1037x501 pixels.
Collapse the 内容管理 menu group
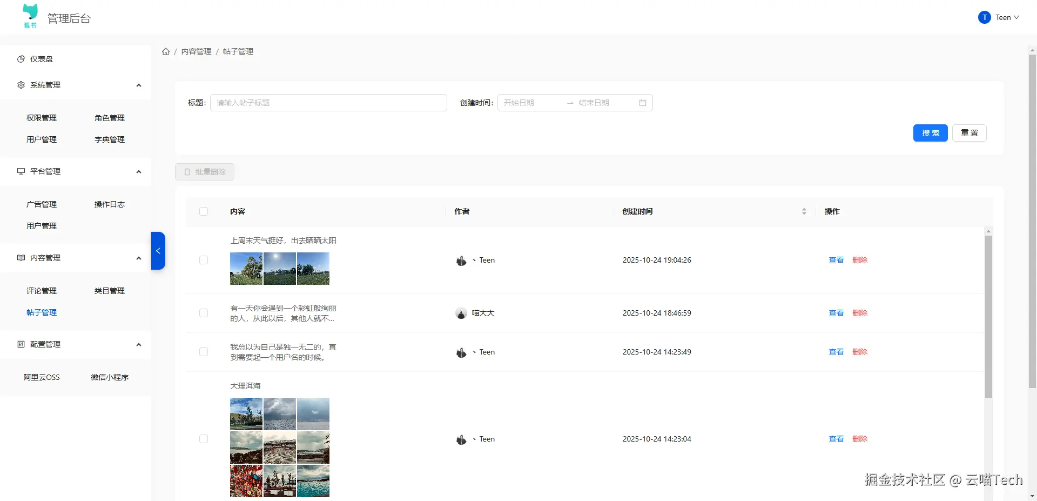click(139, 258)
